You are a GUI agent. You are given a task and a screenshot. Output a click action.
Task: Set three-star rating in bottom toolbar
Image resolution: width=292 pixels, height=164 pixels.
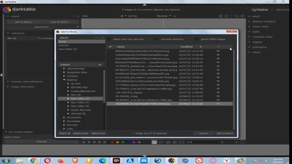pyautogui.click(x=94, y=142)
